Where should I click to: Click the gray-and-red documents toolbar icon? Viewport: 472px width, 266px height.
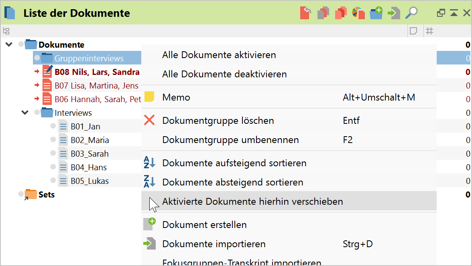pyautogui.click(x=323, y=13)
